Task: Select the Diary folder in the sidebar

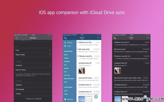Action: pyautogui.click(x=66, y=55)
